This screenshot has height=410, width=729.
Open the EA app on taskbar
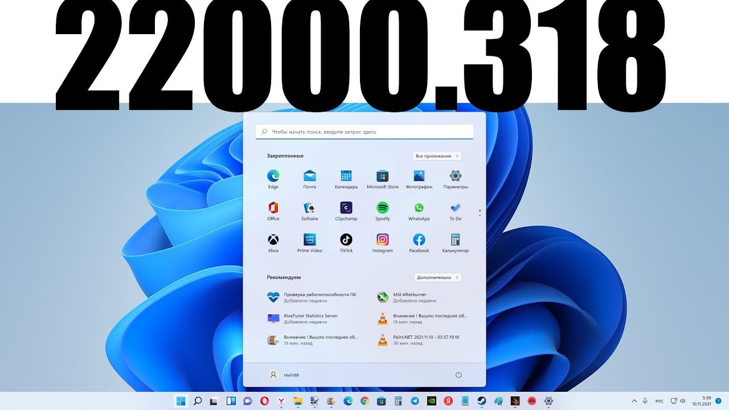(532, 401)
